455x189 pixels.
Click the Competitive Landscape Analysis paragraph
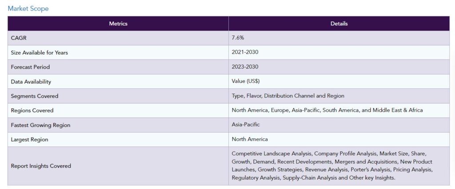(332, 165)
